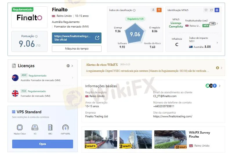Click info icon beside Índice de classificação

[134, 10]
